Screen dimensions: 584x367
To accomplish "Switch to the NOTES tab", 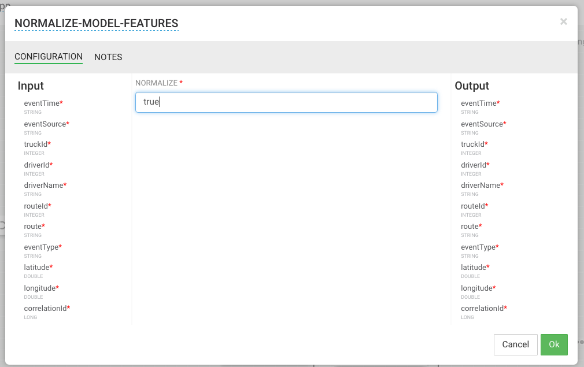I will coord(108,57).
